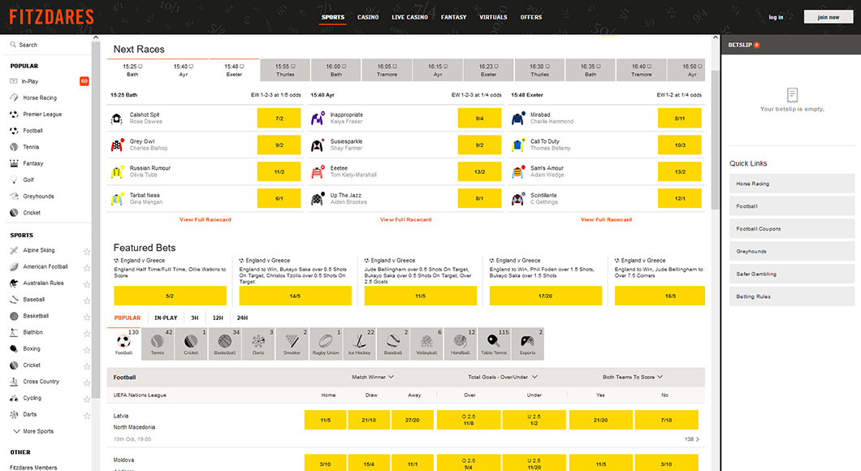The width and height of the screenshot is (861, 471).
Task: Favourite Cycling with its star
Action: point(87,400)
